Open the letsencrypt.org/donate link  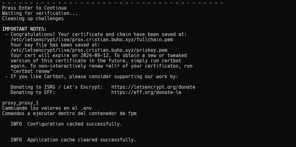click(x=153, y=87)
